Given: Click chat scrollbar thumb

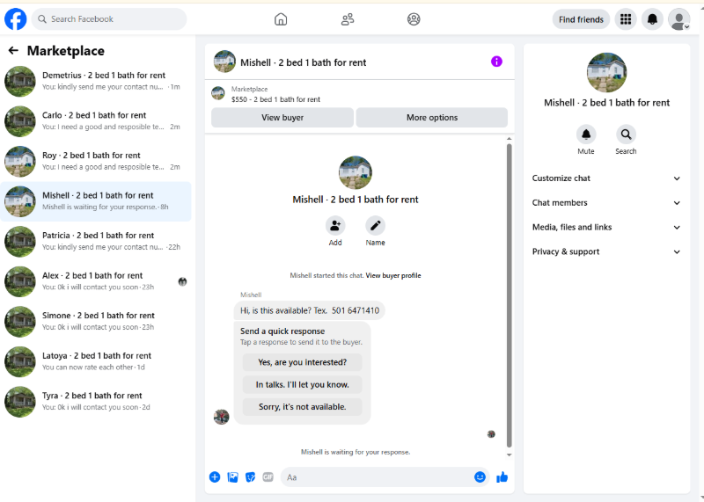Looking at the screenshot, I should pyautogui.click(x=509, y=295).
